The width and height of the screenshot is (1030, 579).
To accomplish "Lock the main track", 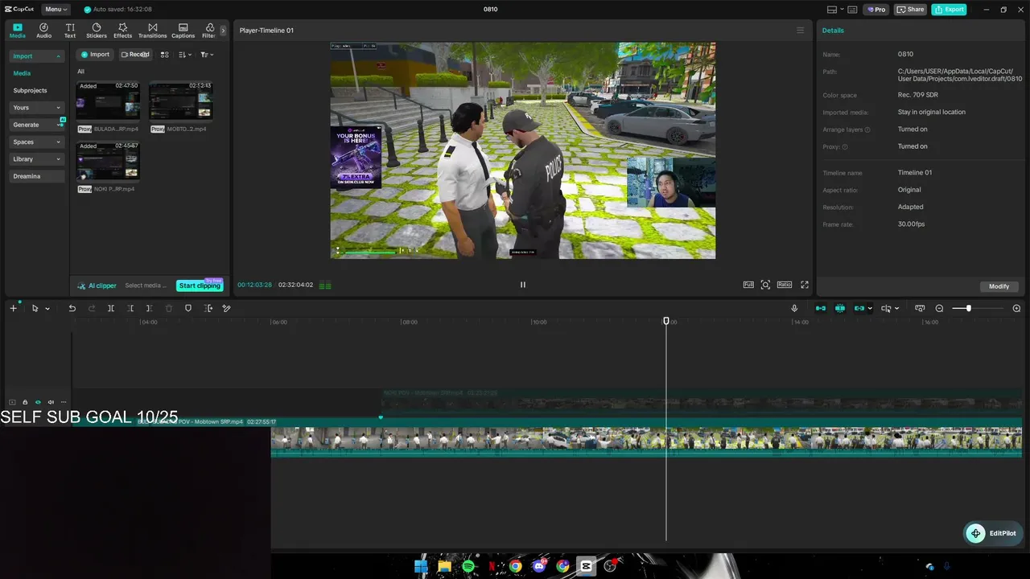I will (x=25, y=402).
